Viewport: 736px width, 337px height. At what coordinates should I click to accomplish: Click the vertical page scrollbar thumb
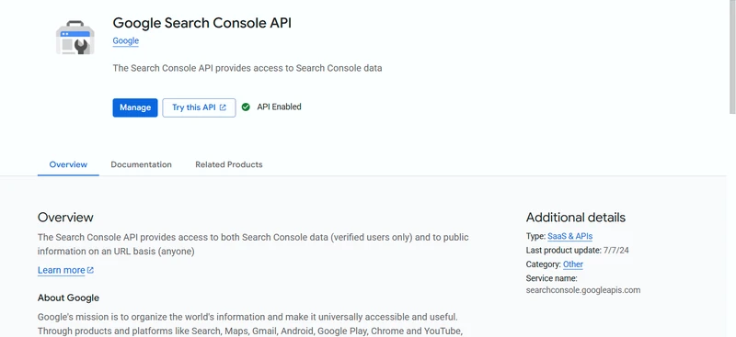pos(731,56)
